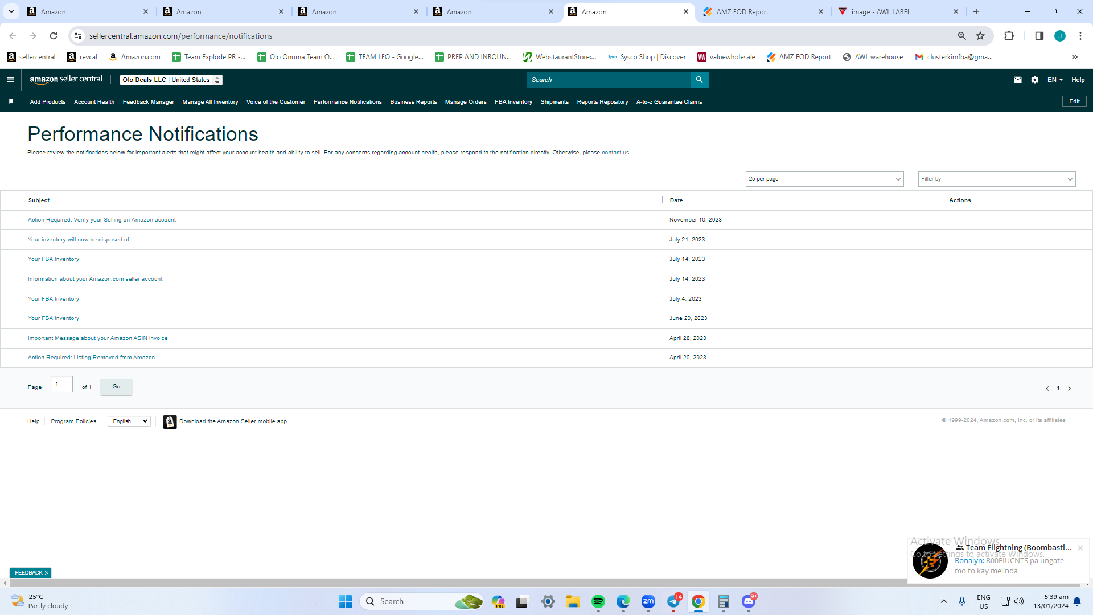1093x615 pixels.
Task: Open Manage All Inventory
Action: (x=210, y=102)
